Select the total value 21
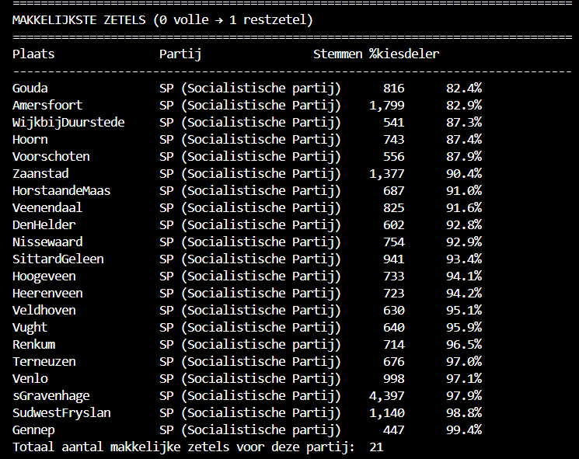 point(376,447)
